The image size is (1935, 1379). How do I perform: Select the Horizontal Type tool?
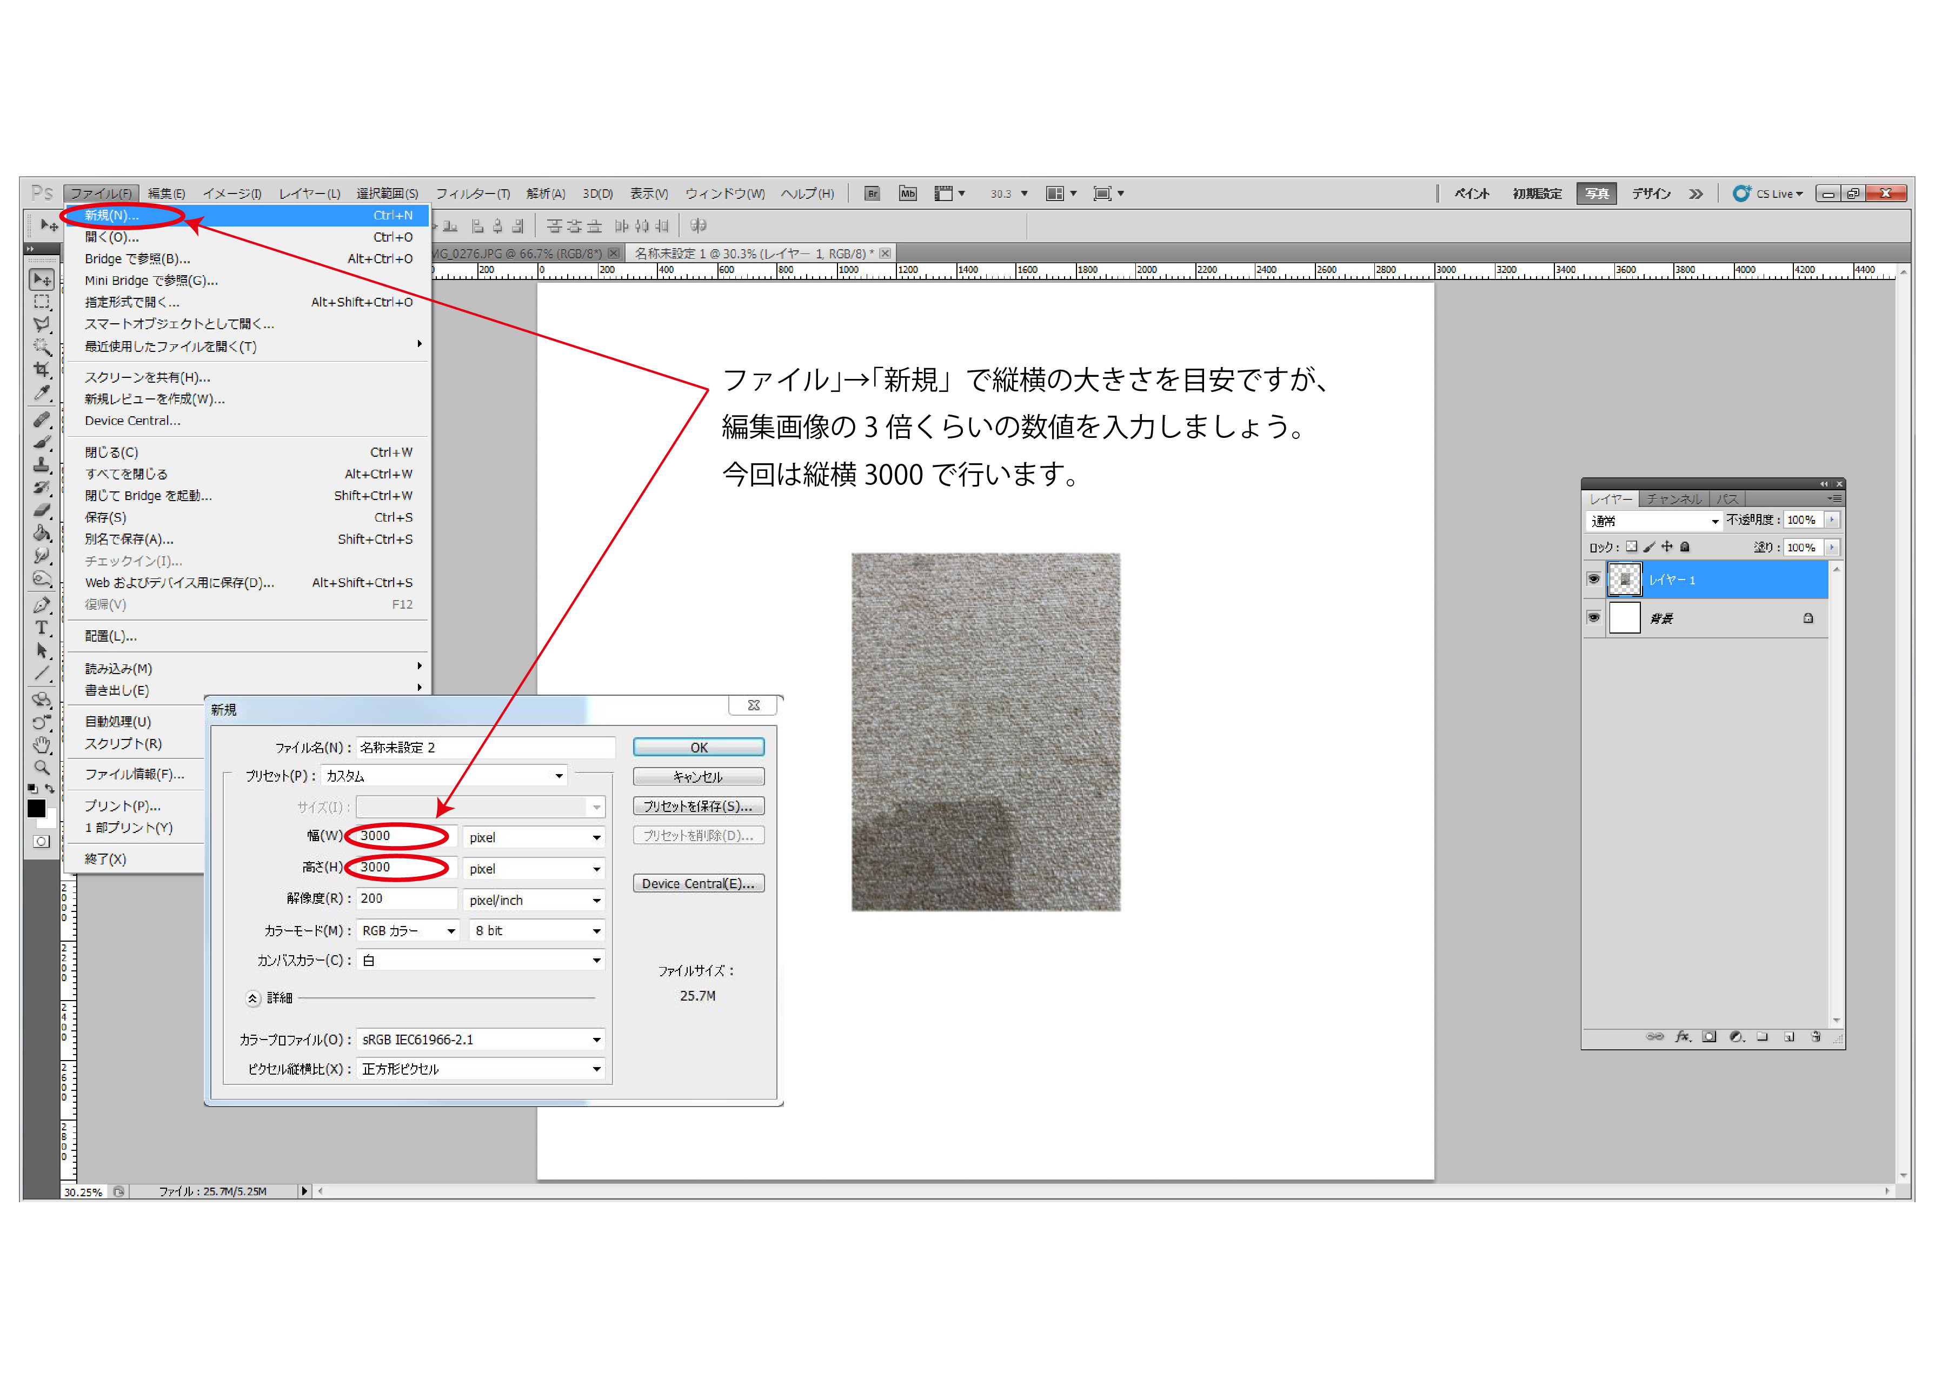point(41,628)
